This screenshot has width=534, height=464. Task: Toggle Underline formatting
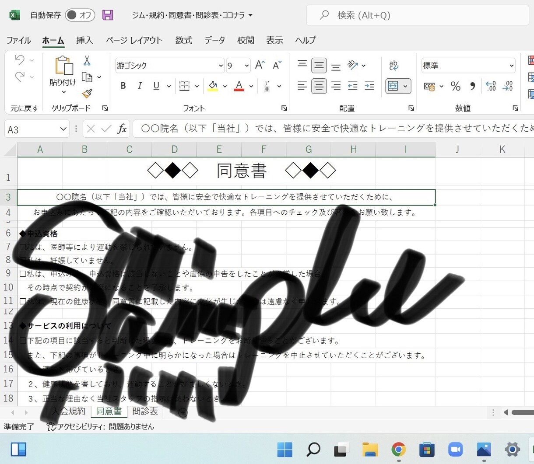(156, 86)
